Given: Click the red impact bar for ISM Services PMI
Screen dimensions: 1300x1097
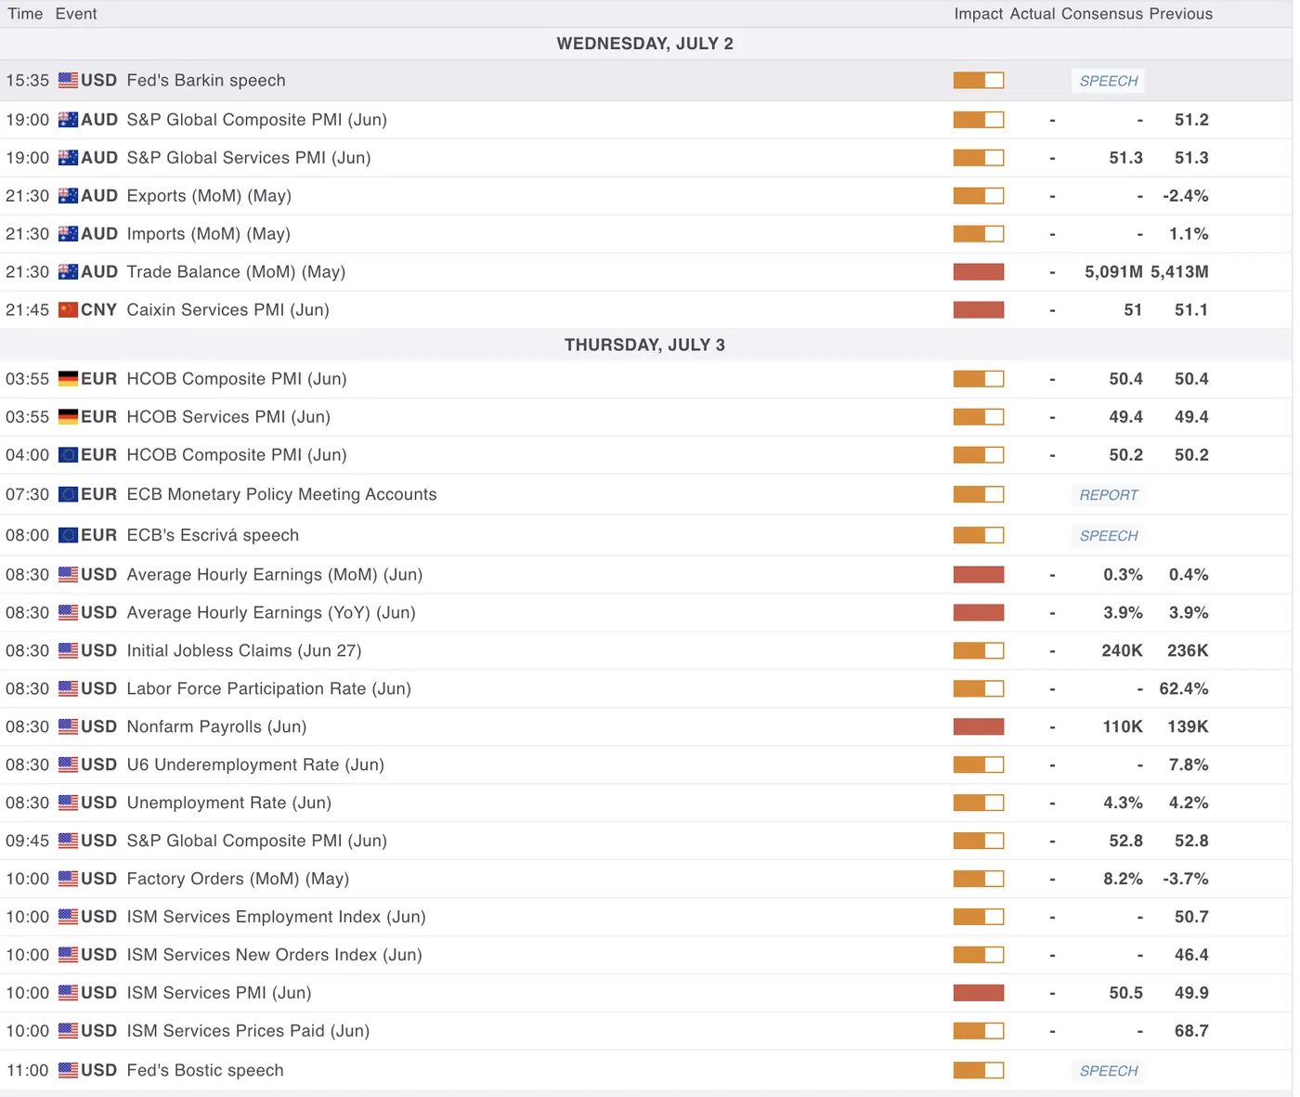Looking at the screenshot, I should click(x=979, y=993).
